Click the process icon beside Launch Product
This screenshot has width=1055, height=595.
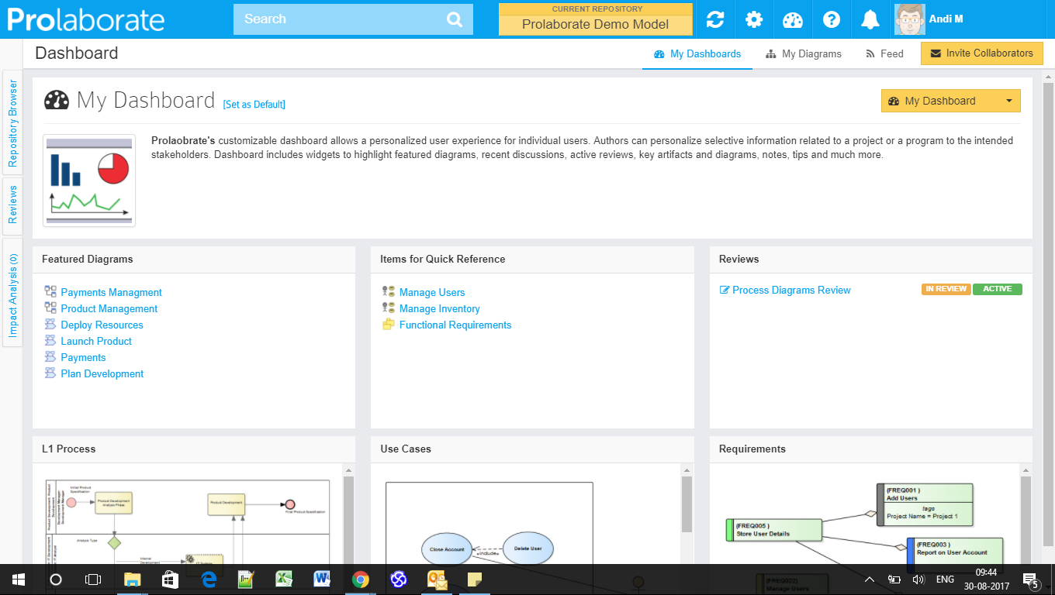tap(50, 341)
